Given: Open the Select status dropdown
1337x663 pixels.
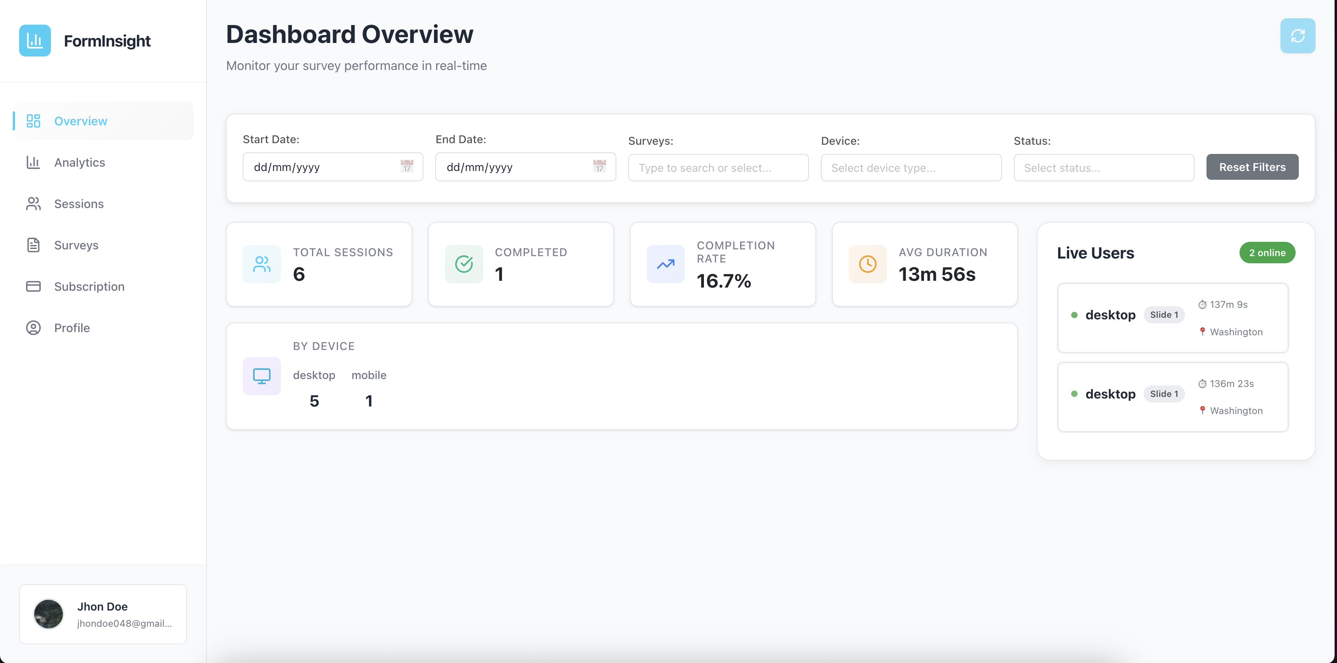Looking at the screenshot, I should point(1103,167).
